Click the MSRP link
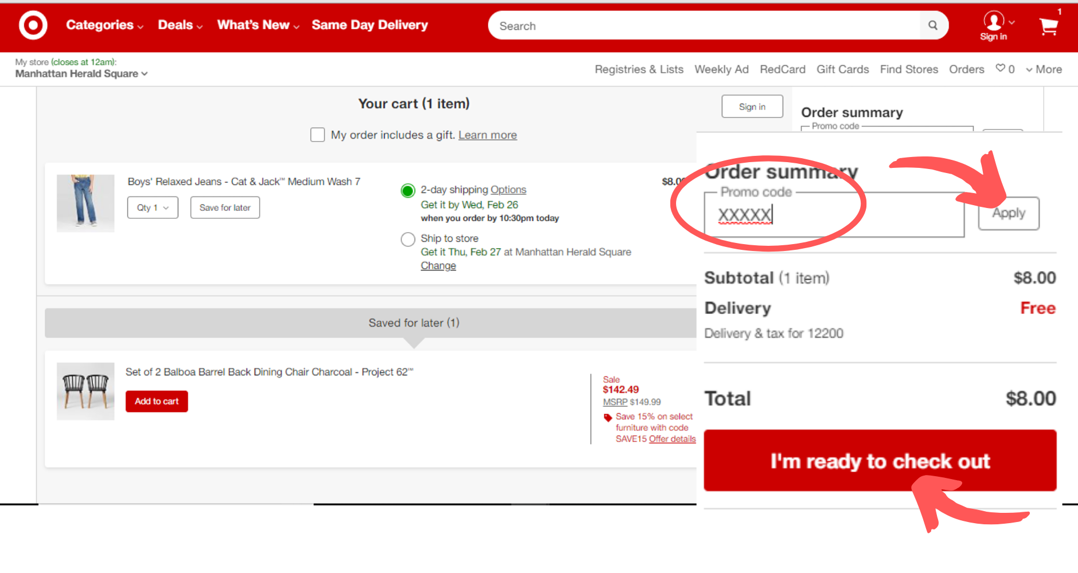 pos(615,402)
